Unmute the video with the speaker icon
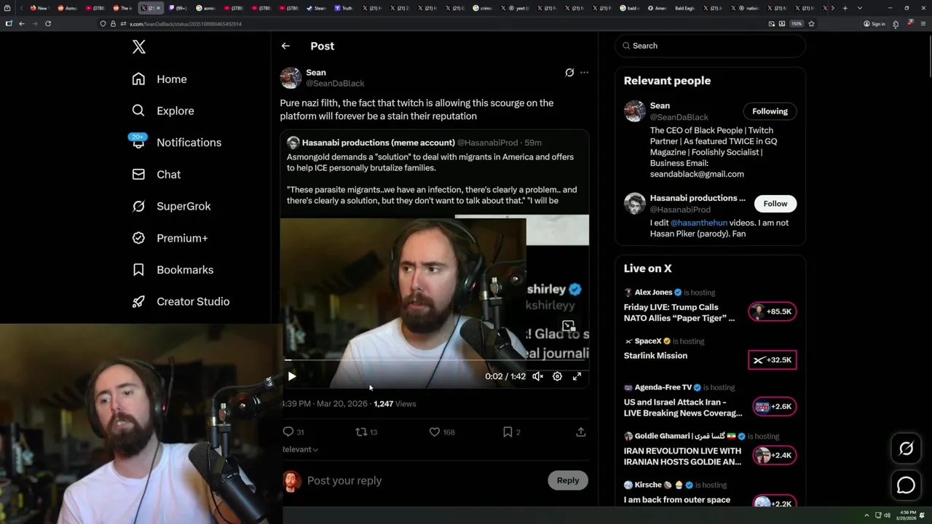The width and height of the screenshot is (932, 524). coord(537,376)
